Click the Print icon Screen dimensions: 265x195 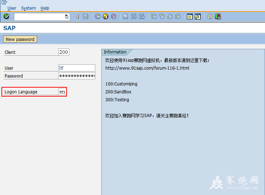pyautogui.click(x=125, y=17)
